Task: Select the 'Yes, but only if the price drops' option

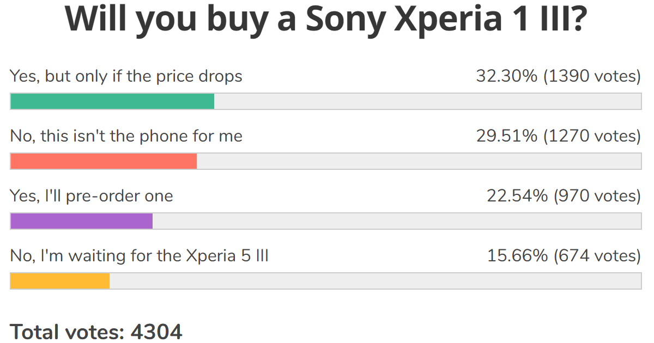Action: pos(126,76)
